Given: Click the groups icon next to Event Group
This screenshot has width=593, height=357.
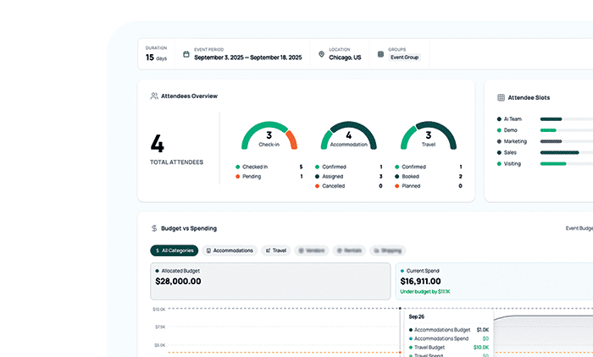Looking at the screenshot, I should coord(380,54).
